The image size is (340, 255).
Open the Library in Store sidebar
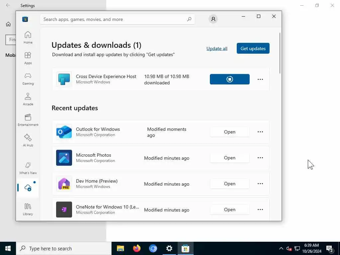[28, 209]
